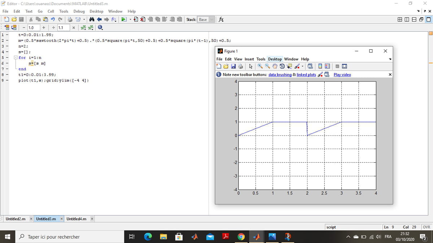Collapse the for-loop code fold on line 5
433x243 pixels.
click(16, 58)
